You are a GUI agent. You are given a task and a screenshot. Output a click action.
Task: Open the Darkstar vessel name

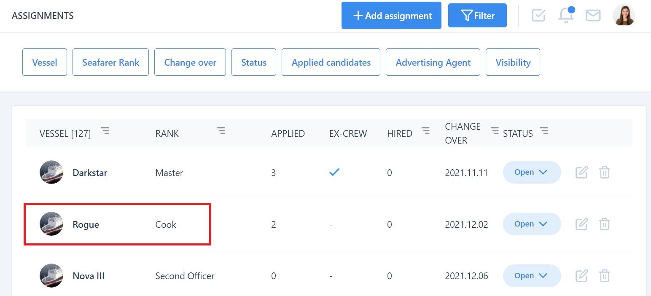point(90,173)
